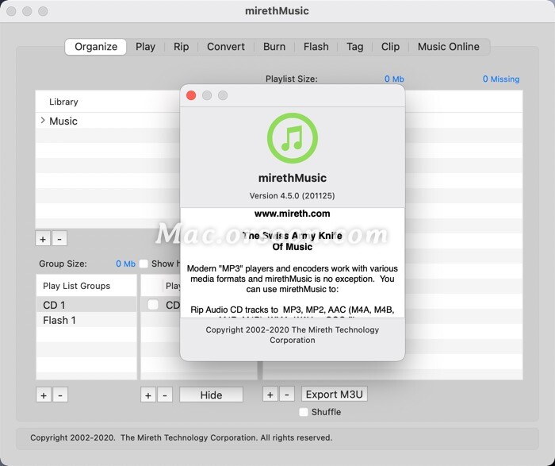555x466 pixels.
Task: Add new group under Play List Groups
Action: point(43,395)
